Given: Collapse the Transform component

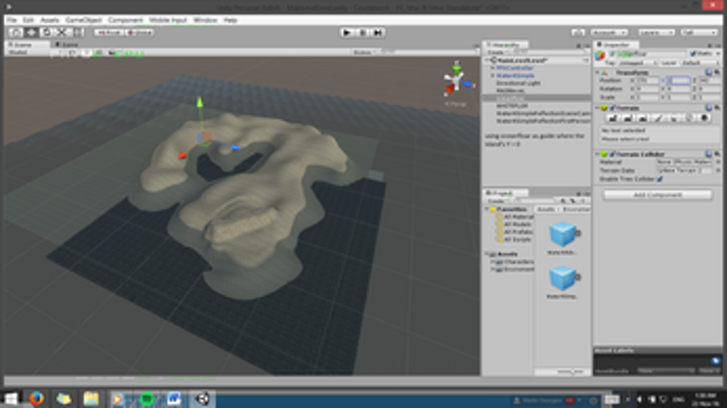Looking at the screenshot, I should point(597,73).
